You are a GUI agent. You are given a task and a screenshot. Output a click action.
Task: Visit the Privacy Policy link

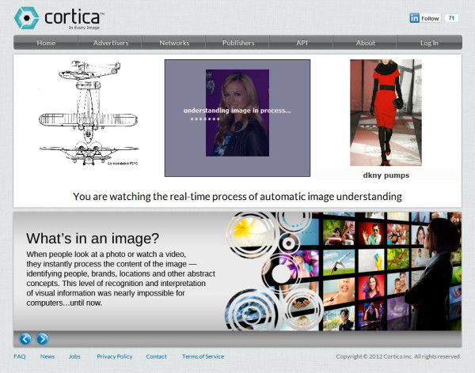[x=115, y=356]
